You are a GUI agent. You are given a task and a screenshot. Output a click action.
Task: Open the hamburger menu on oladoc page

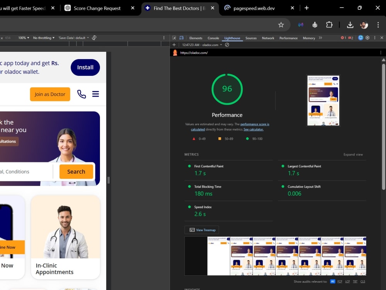(95, 94)
